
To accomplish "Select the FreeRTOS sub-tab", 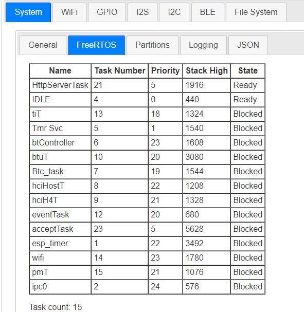I will (96, 45).
